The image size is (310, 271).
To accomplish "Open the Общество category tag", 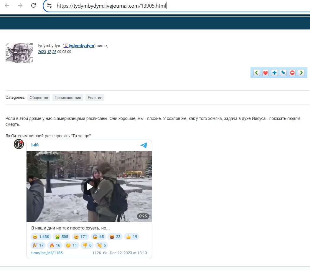I will click(x=39, y=98).
